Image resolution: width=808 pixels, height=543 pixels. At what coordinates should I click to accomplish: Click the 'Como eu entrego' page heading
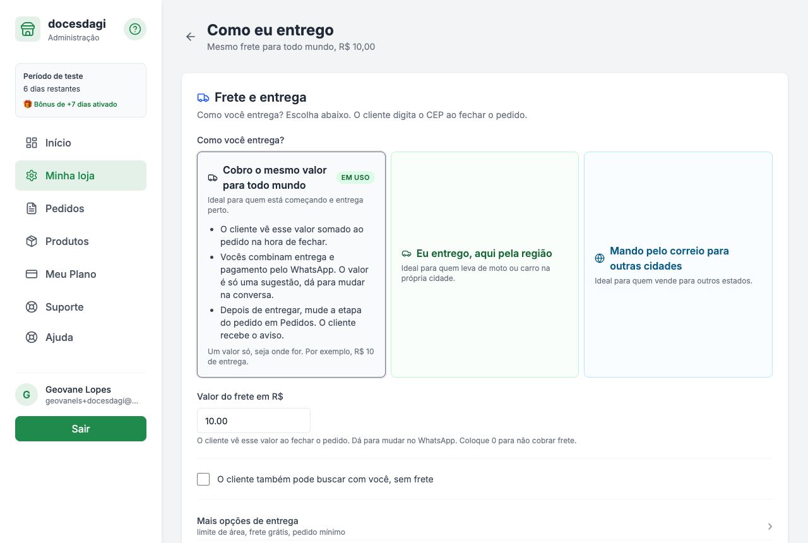point(270,30)
